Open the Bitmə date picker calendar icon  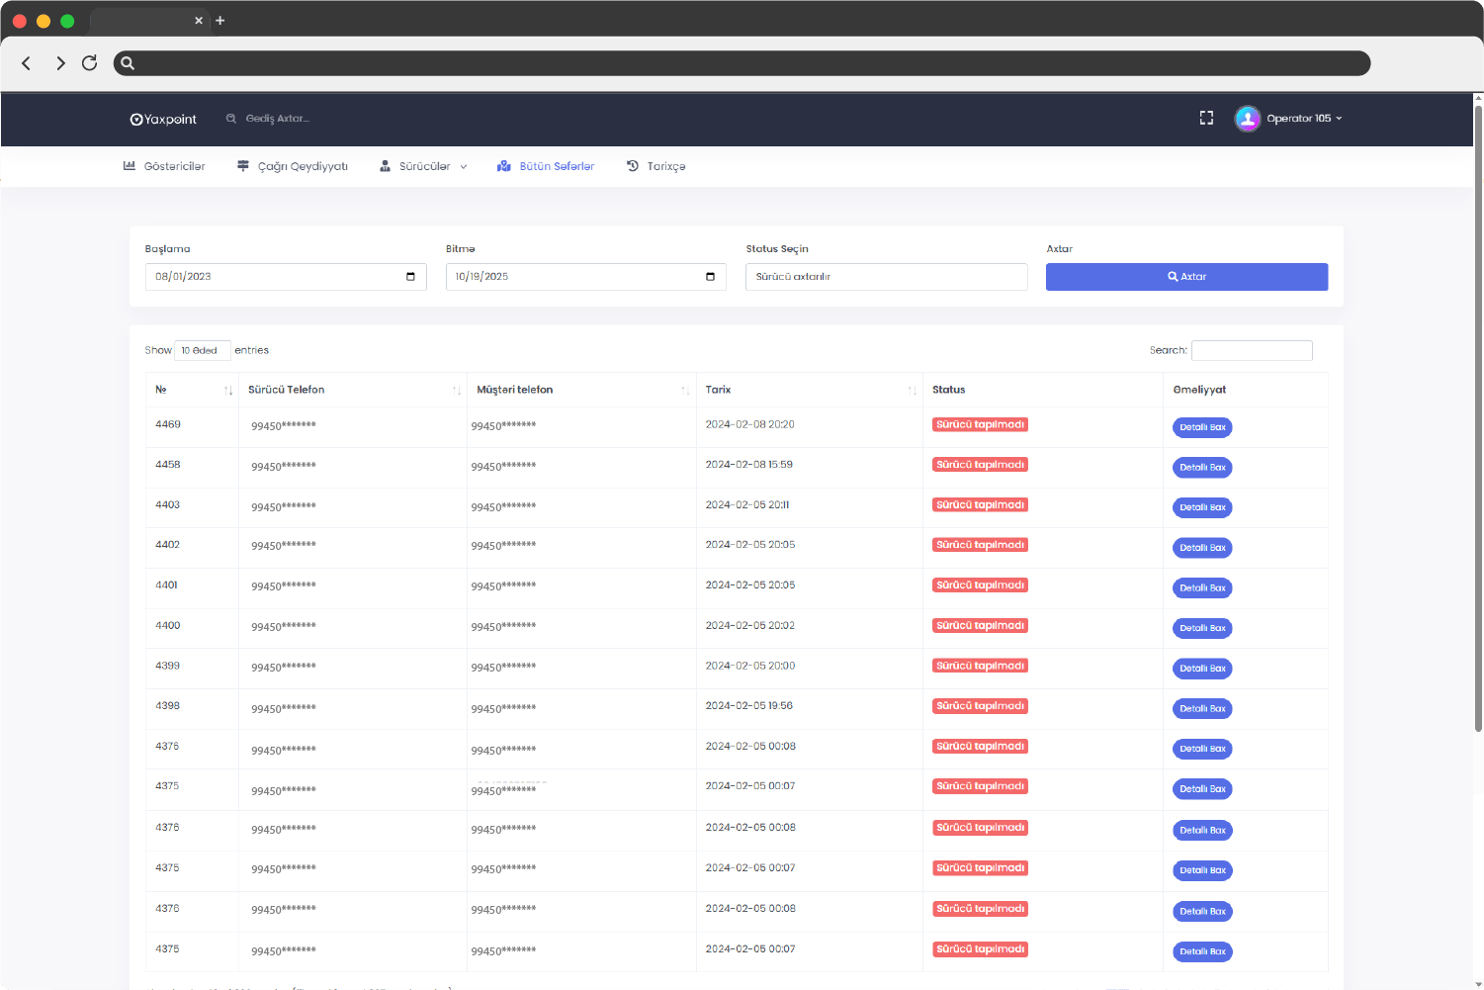709,277
